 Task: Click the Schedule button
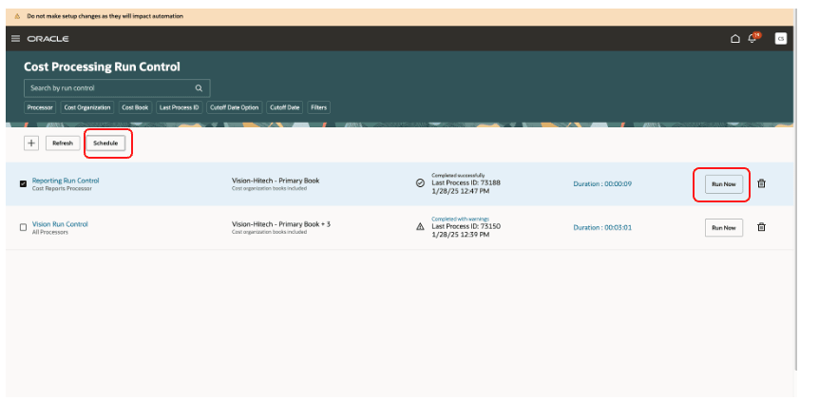(105, 143)
